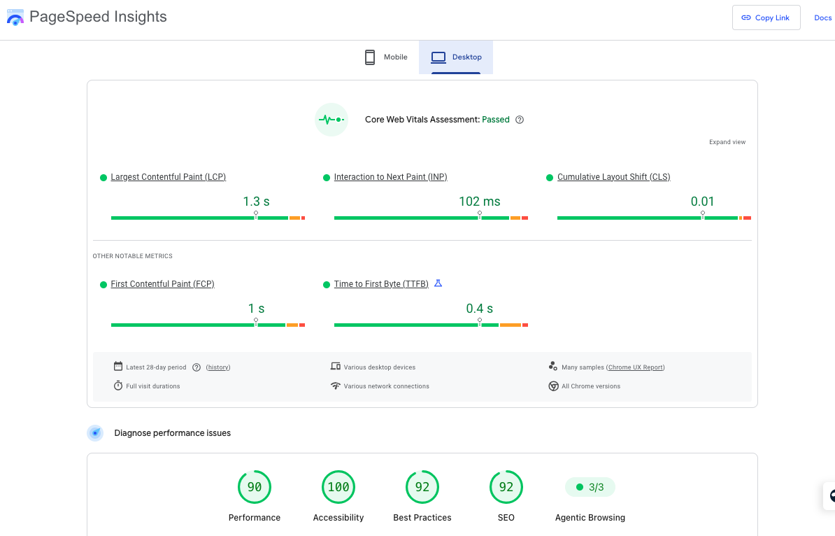Screen dimensions: 835x536
Task: Click the green status dot beside LCP
Action: click(x=104, y=178)
